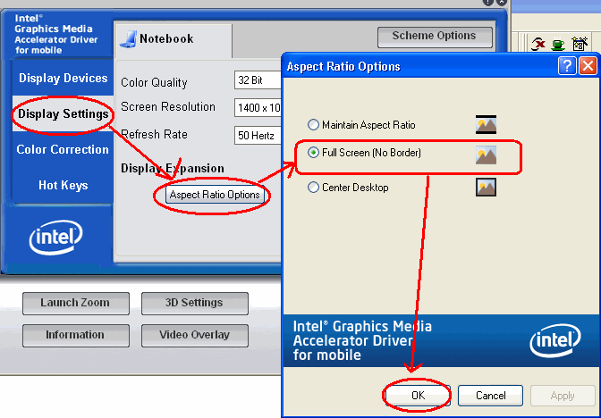Click the help question mark button
This screenshot has width=601, height=418.
567,66
